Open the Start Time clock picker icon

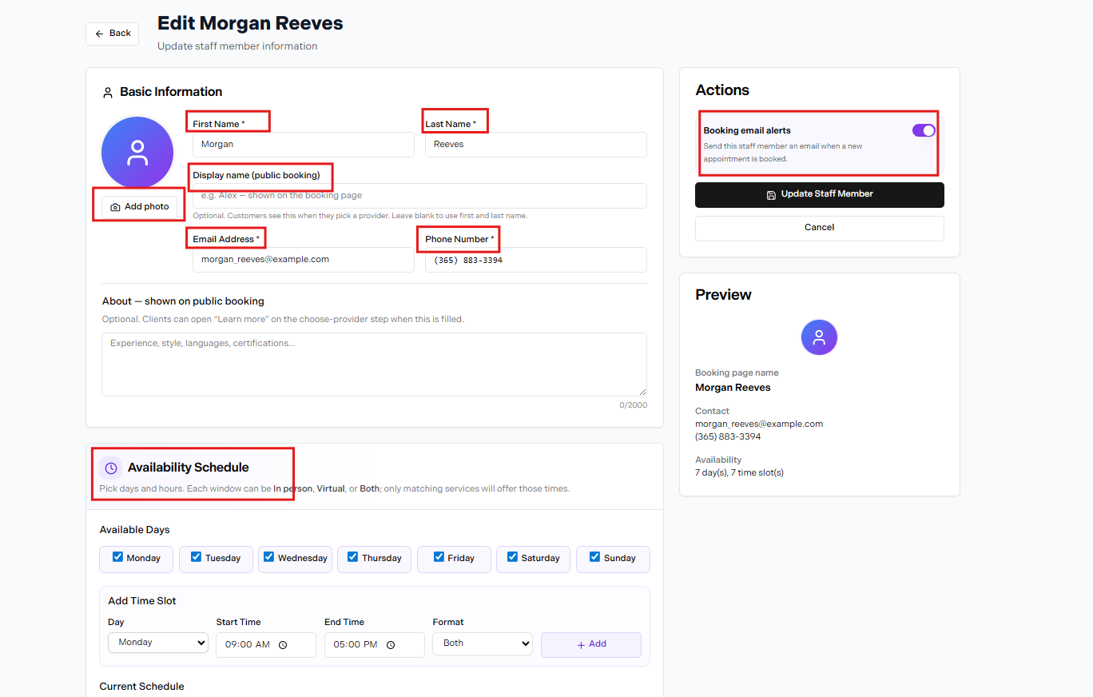283,645
